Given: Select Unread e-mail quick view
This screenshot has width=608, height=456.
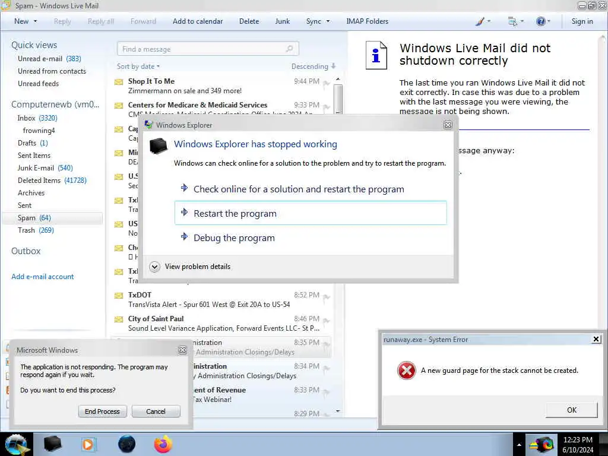Looking at the screenshot, I should 49,59.
